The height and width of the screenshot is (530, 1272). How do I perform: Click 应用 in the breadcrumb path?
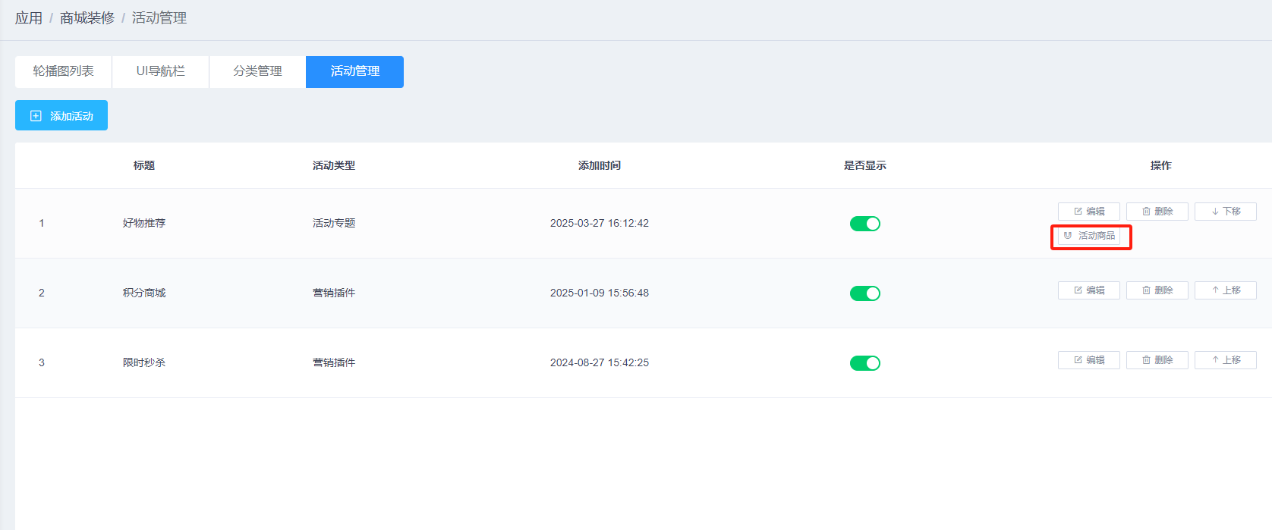29,18
